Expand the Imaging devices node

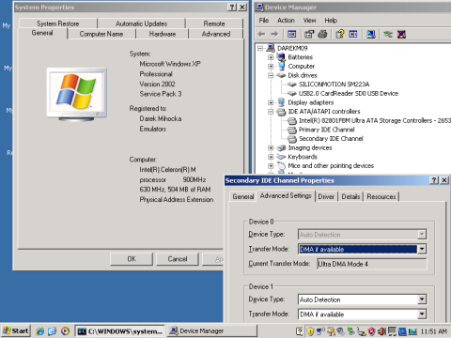271,147
